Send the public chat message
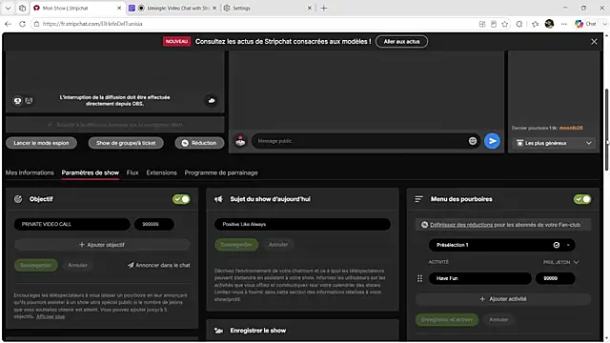610x343 pixels. [x=492, y=141]
